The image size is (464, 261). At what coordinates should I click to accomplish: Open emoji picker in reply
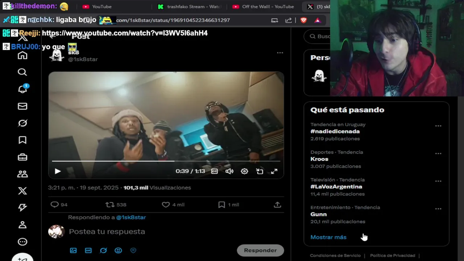coord(118,250)
